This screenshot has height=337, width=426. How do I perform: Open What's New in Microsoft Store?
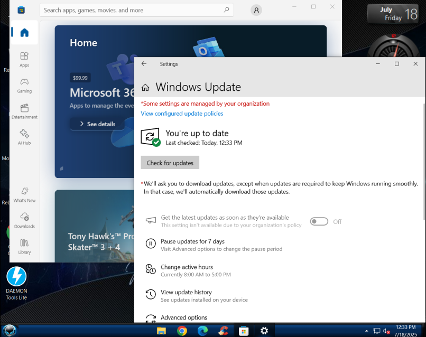[24, 195]
